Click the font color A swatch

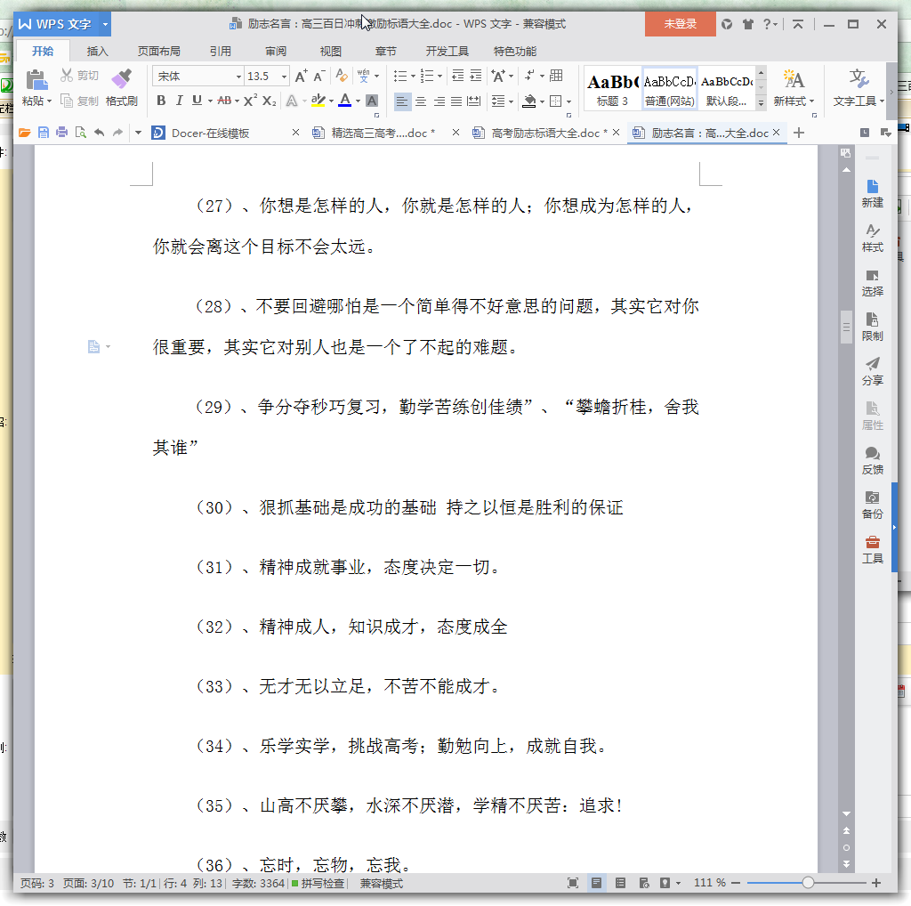coord(344,101)
